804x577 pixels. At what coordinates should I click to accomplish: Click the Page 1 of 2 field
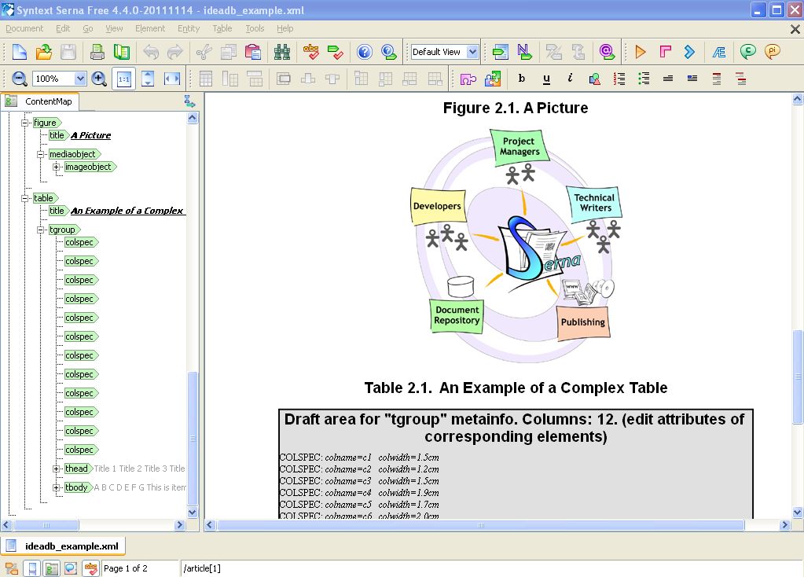pos(140,568)
